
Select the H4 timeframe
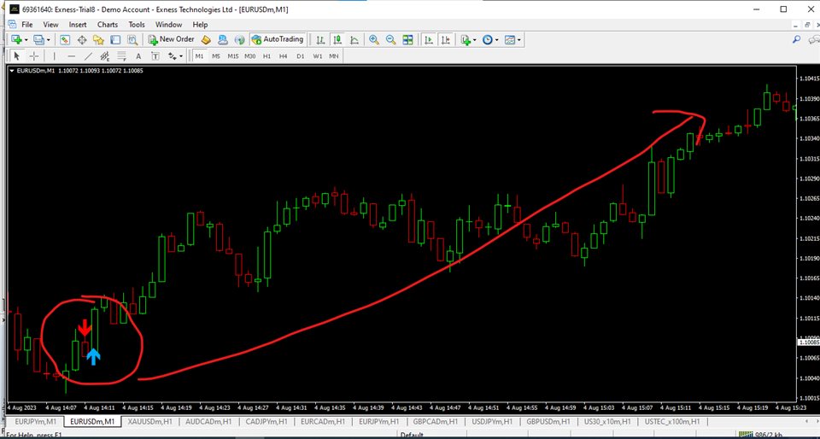(284, 56)
